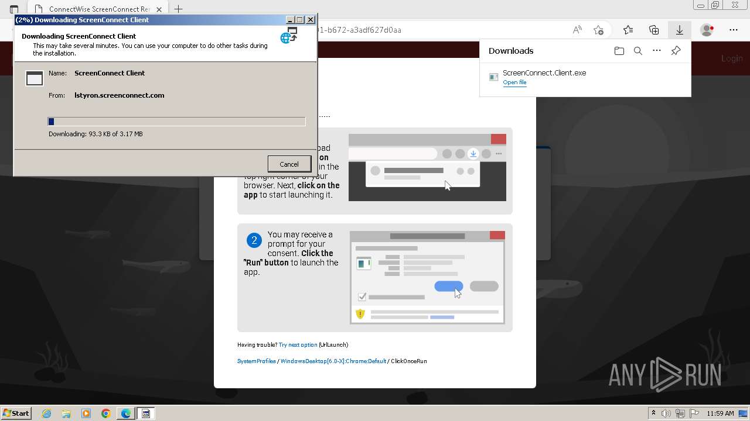Viewport: 750px width, 421px height.
Task: Open Edge Settings and more menu
Action: (x=734, y=30)
